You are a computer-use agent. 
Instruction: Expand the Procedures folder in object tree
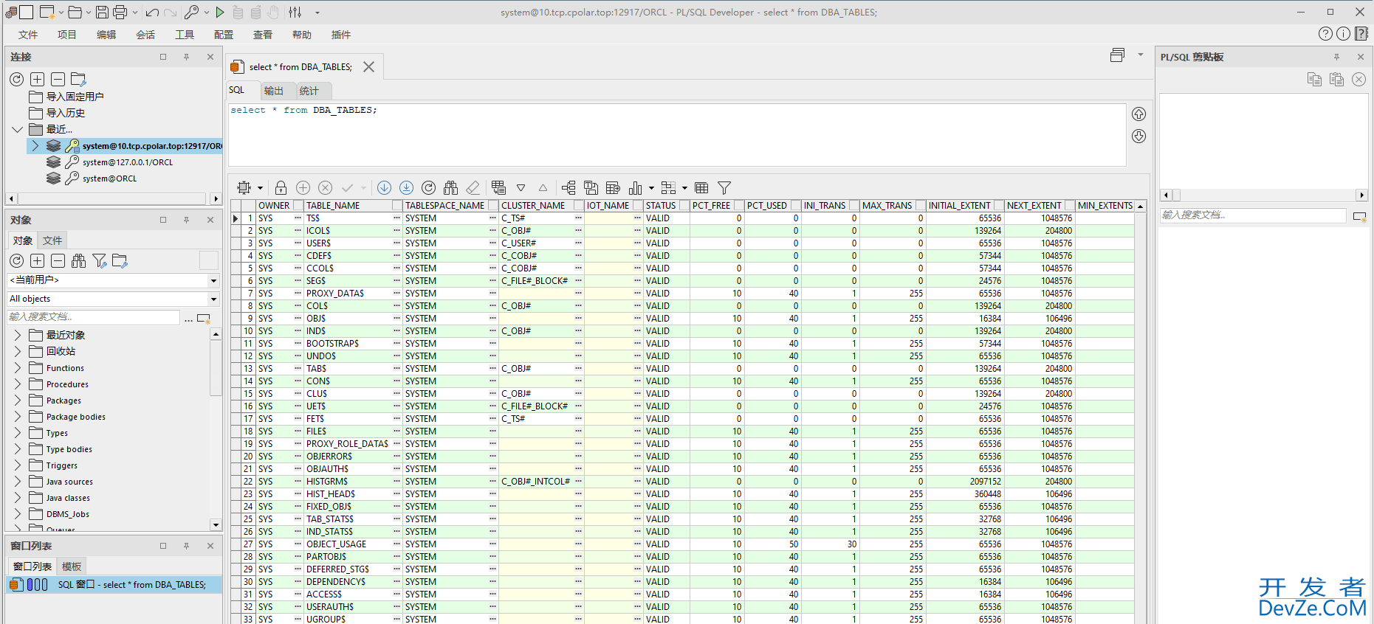coord(18,384)
